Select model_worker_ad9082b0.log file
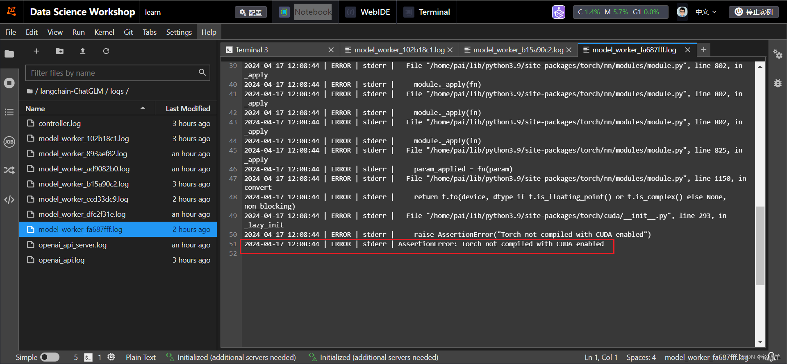 (118, 169)
